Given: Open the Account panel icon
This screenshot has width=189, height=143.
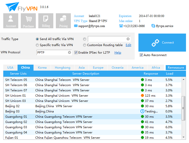Looking at the screenshot, I should [x=11, y=21].
